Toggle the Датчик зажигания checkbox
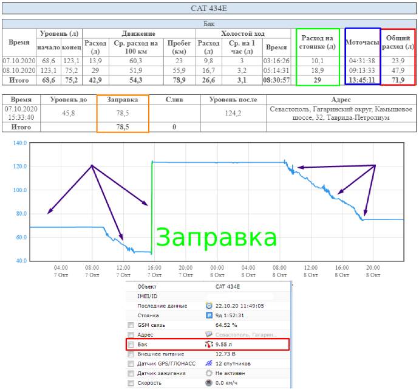The width and height of the screenshot is (419, 392). 131,373
